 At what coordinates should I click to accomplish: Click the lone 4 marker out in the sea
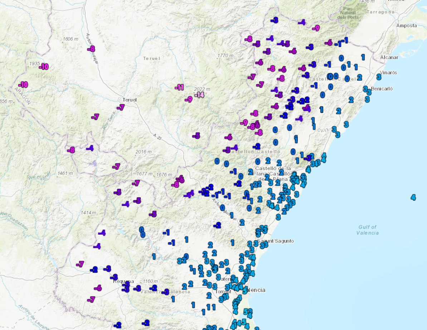click(x=413, y=197)
